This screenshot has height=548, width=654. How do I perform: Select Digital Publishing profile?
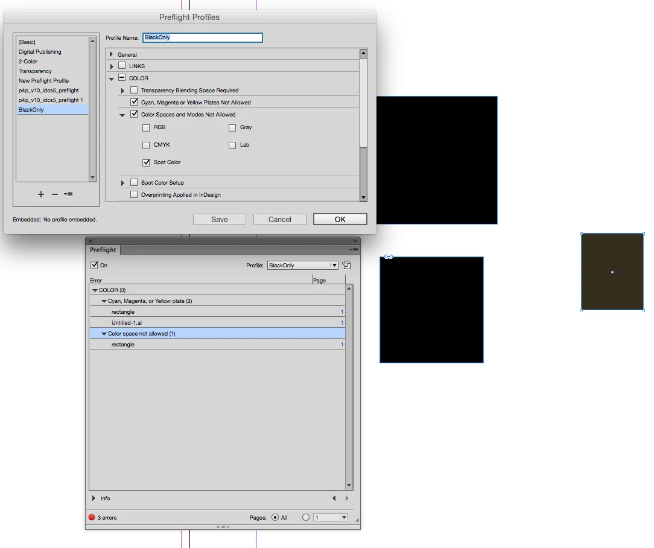pyautogui.click(x=52, y=51)
